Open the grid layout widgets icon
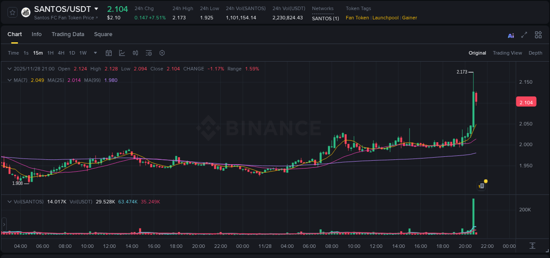Viewport: 550px width, 258px height. point(538,35)
